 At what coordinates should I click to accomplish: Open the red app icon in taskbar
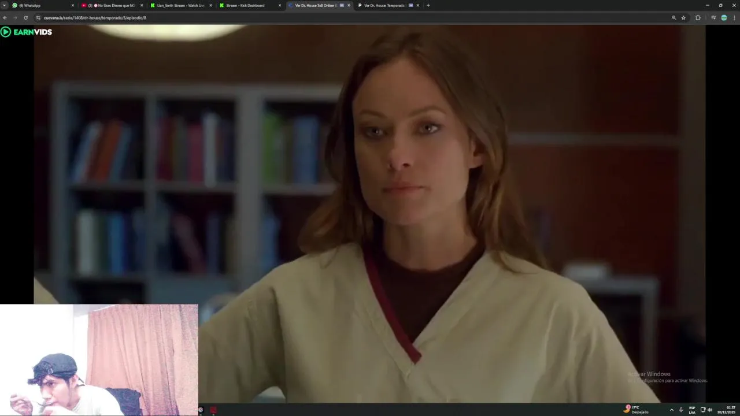point(213,410)
